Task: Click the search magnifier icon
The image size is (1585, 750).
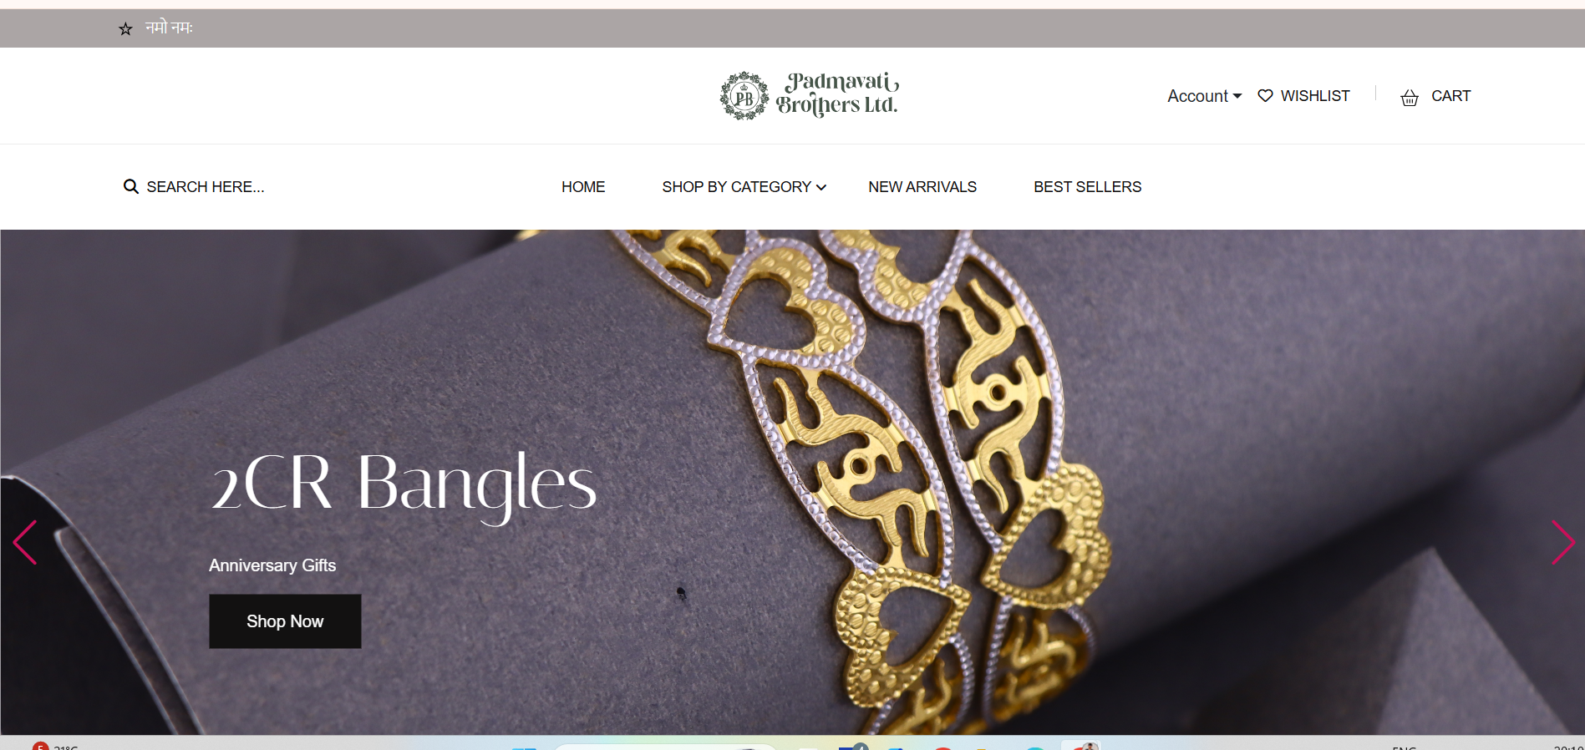Action: [131, 186]
